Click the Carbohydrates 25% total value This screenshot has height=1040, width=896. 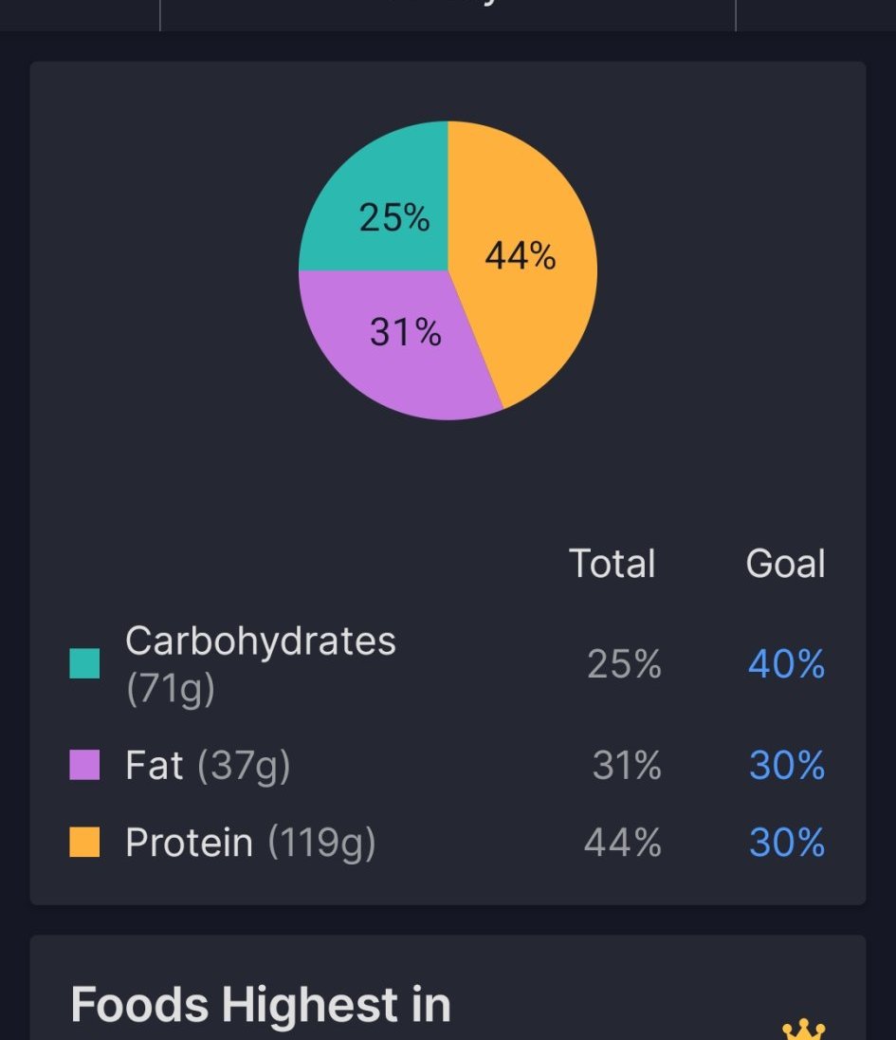click(623, 664)
